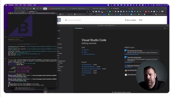The width and height of the screenshot is (173, 97).
Task: Open the Window menu
Action: 30,5
